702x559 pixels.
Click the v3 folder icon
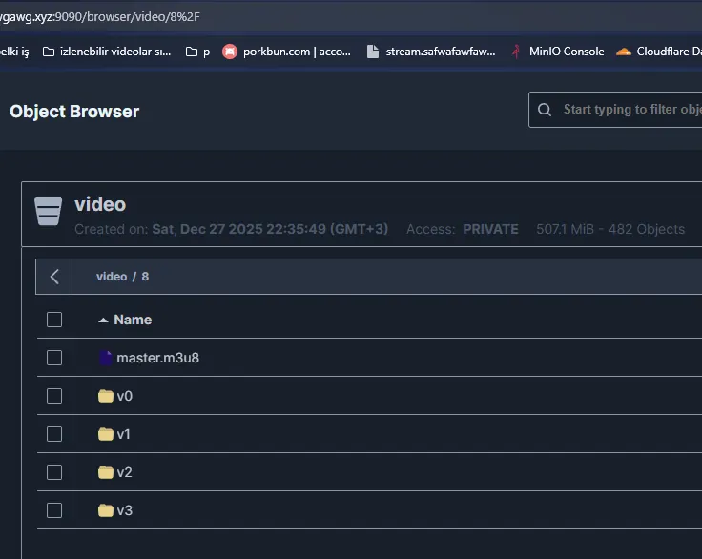(106, 510)
